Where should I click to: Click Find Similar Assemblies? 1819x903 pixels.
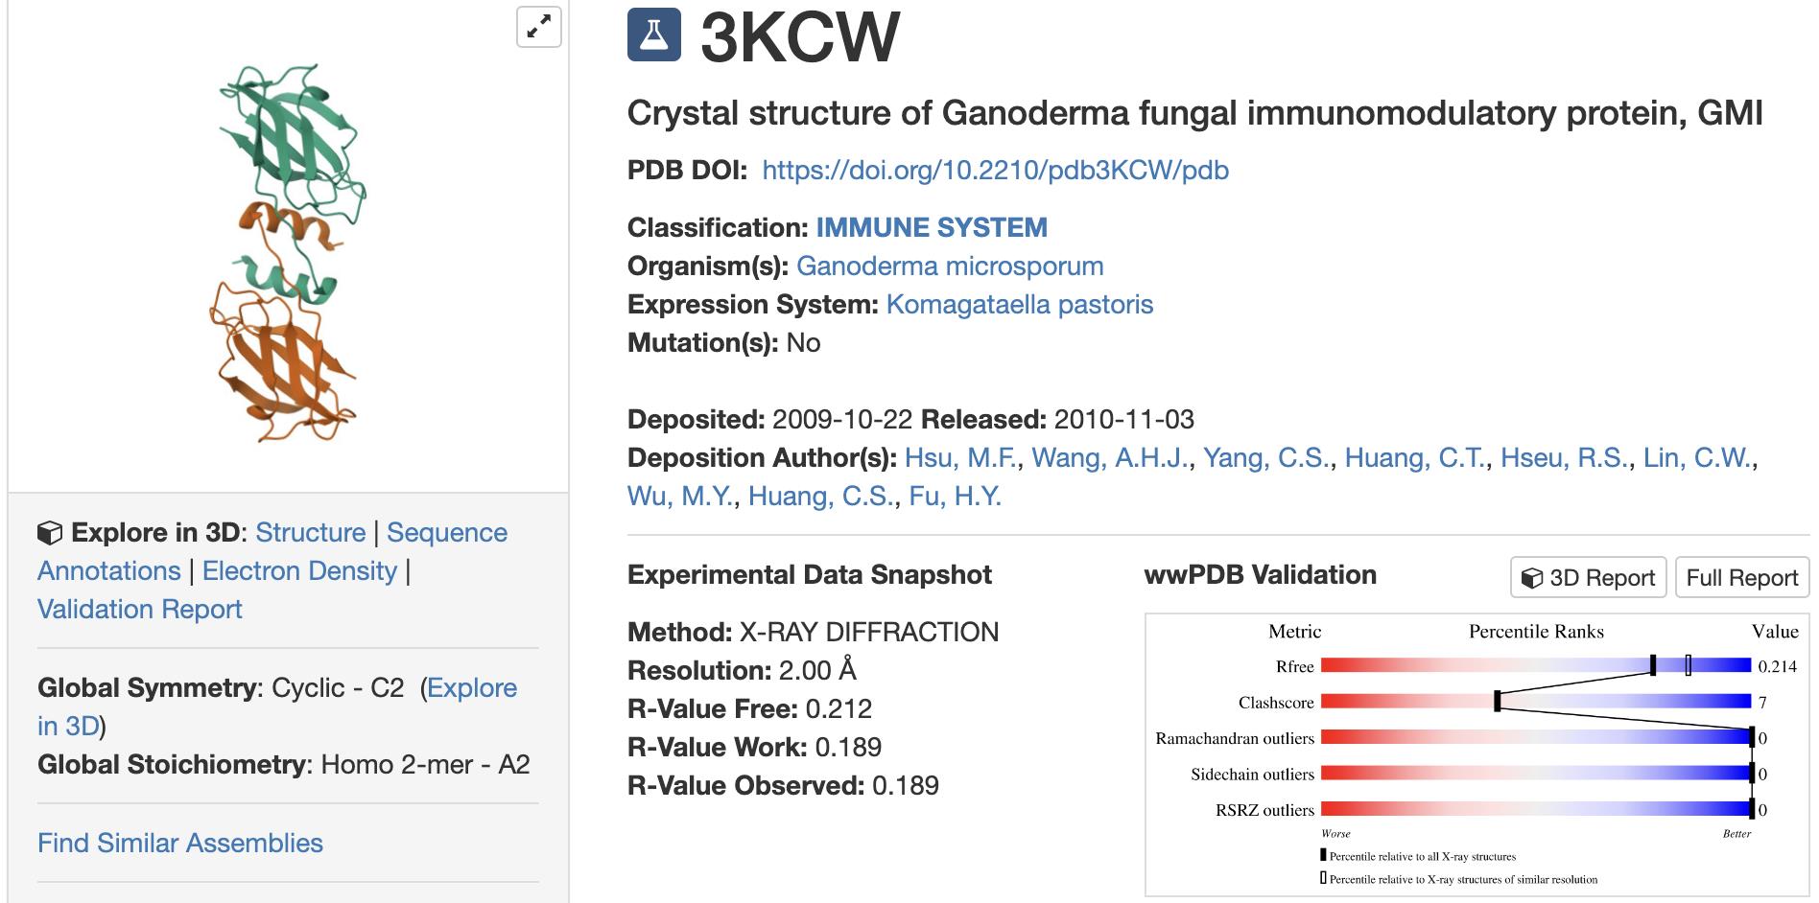180,844
